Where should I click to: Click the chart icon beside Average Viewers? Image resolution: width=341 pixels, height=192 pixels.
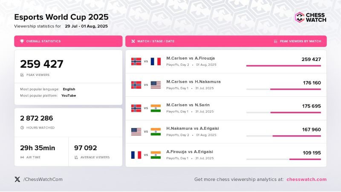coord(76,157)
